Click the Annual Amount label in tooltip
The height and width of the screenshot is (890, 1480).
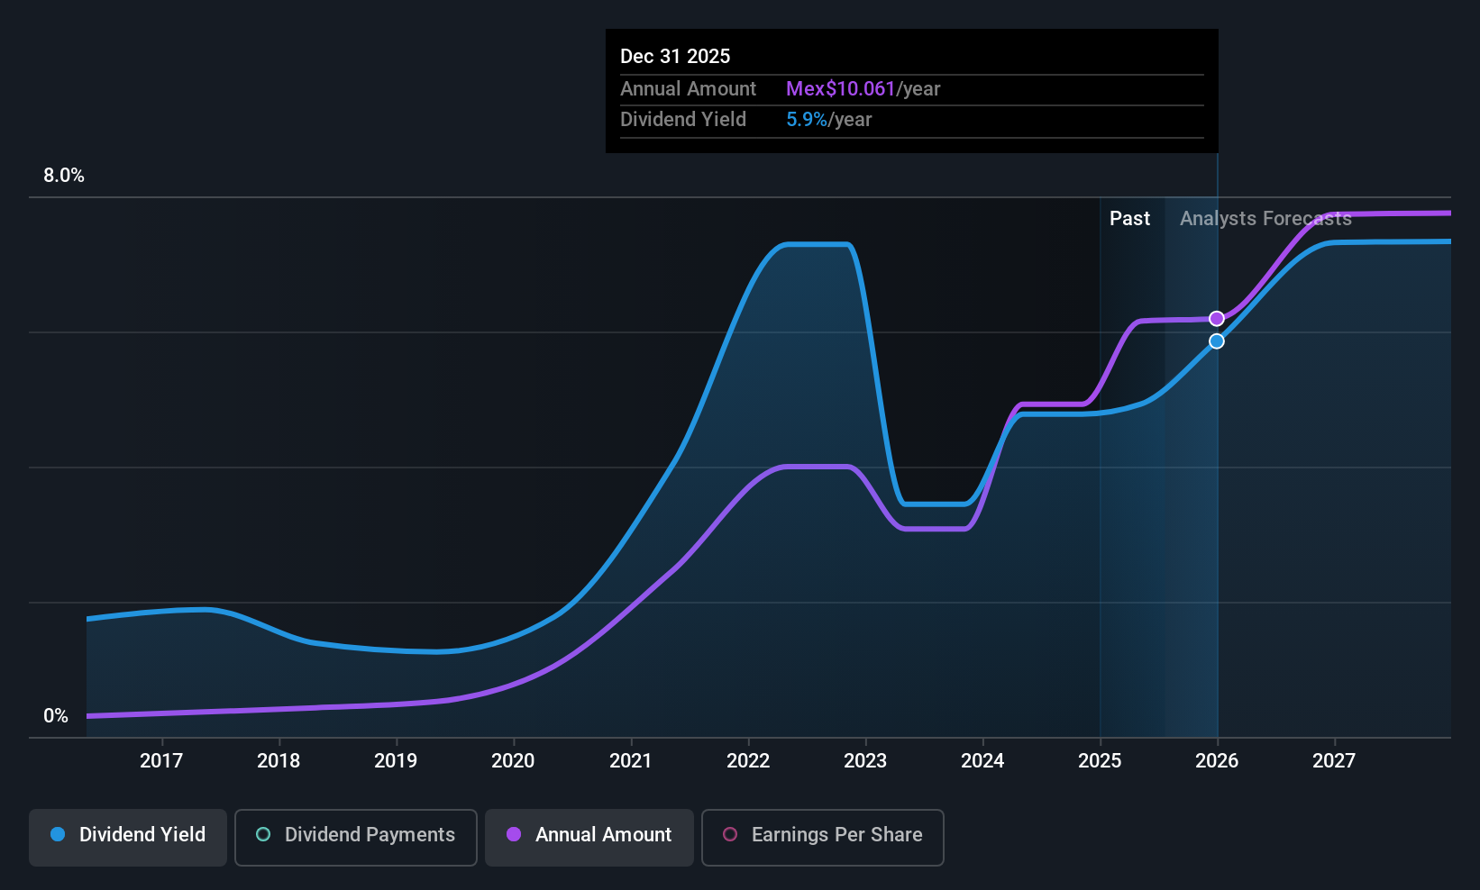[688, 89]
